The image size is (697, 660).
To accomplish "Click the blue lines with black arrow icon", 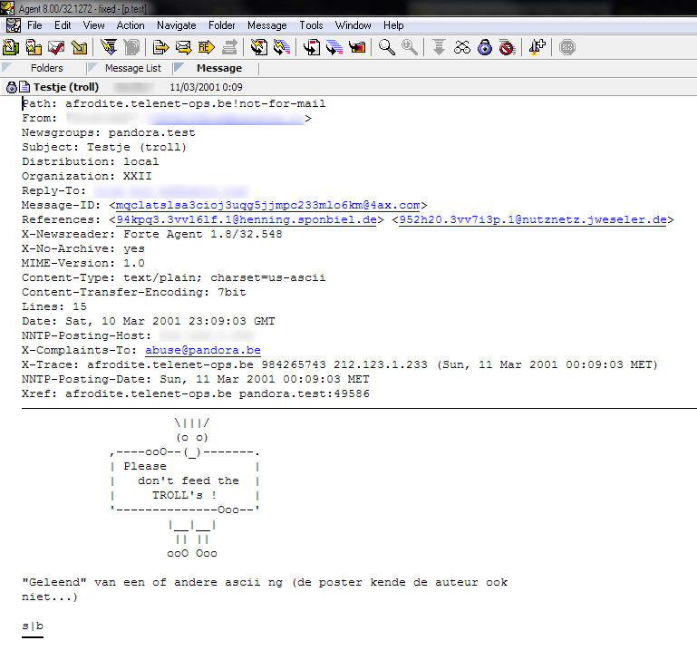I will click(334, 47).
